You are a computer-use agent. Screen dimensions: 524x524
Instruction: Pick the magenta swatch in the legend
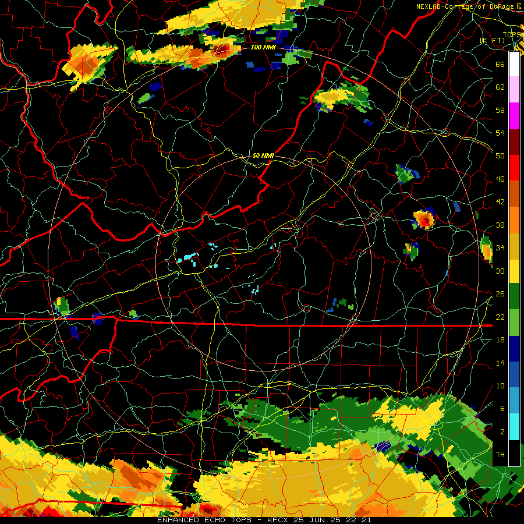coord(514,116)
